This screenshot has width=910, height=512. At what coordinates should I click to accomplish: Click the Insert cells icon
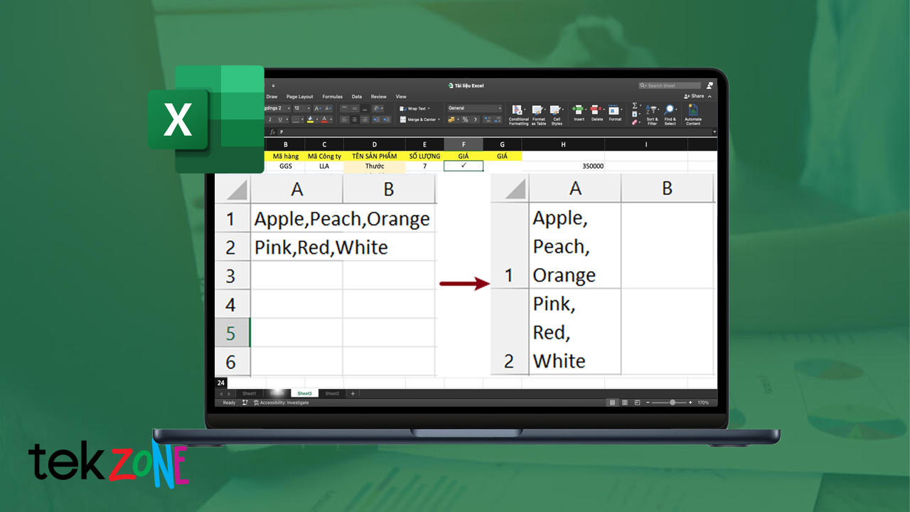pyautogui.click(x=578, y=110)
